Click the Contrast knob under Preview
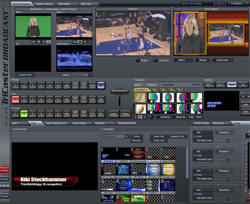Viewport: 250px width, 204px height. tap(155, 60)
